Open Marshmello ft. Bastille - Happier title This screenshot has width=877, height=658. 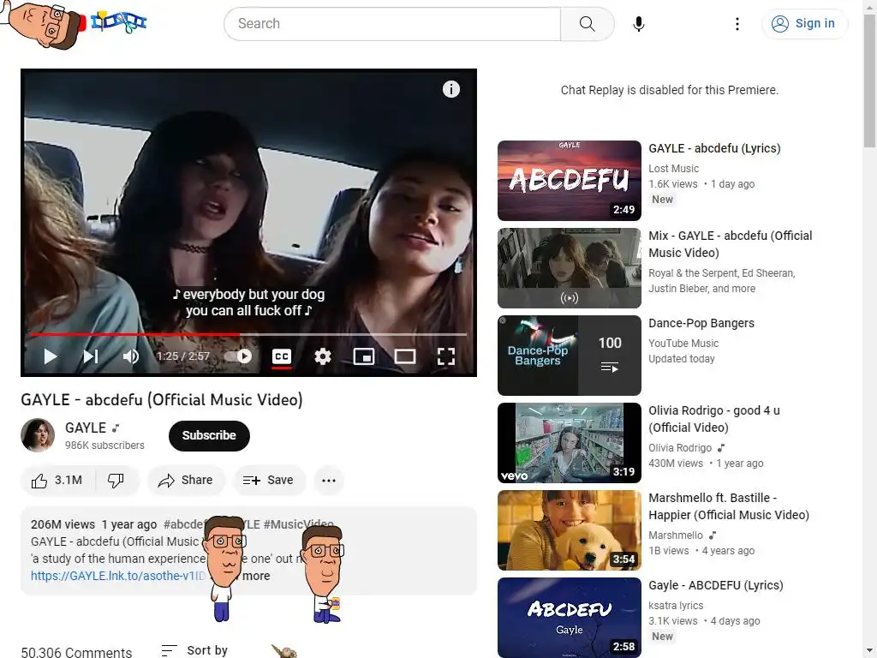[728, 506]
